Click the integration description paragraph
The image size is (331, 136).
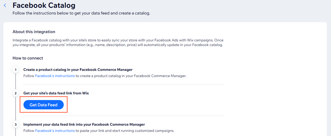click(x=118, y=43)
